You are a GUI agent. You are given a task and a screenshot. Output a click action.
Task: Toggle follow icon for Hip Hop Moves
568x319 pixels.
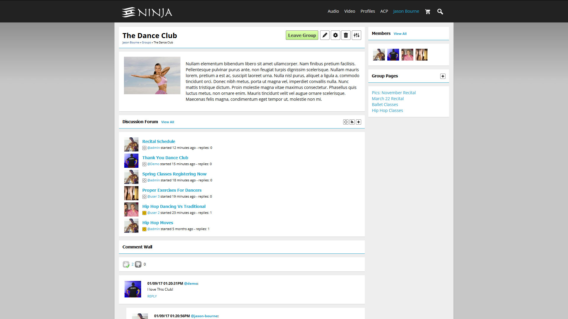(x=144, y=229)
